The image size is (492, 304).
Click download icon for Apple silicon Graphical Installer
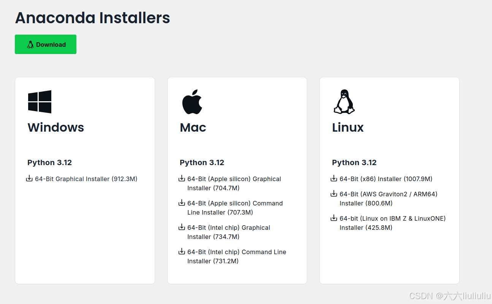[x=182, y=178]
